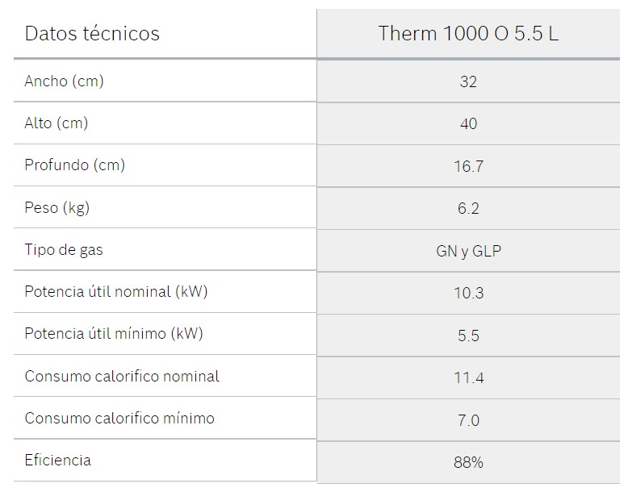The image size is (628, 492).
Task: Select the height value 40
Action: coord(468,124)
